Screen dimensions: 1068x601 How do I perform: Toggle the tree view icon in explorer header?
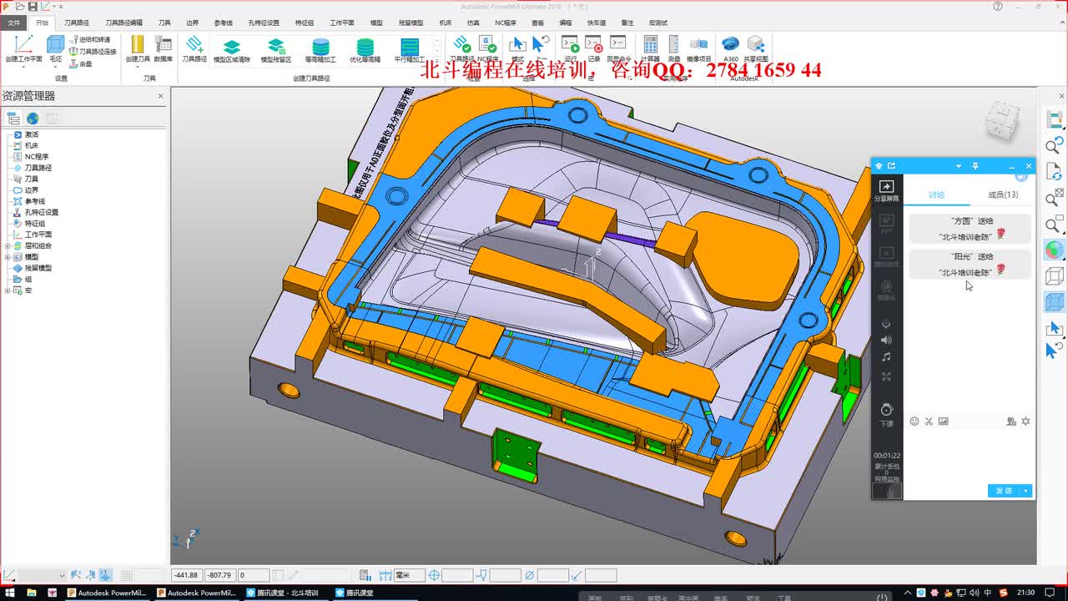pos(13,119)
